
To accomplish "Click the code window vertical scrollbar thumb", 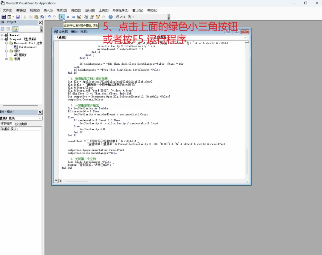I will tap(247, 161).
